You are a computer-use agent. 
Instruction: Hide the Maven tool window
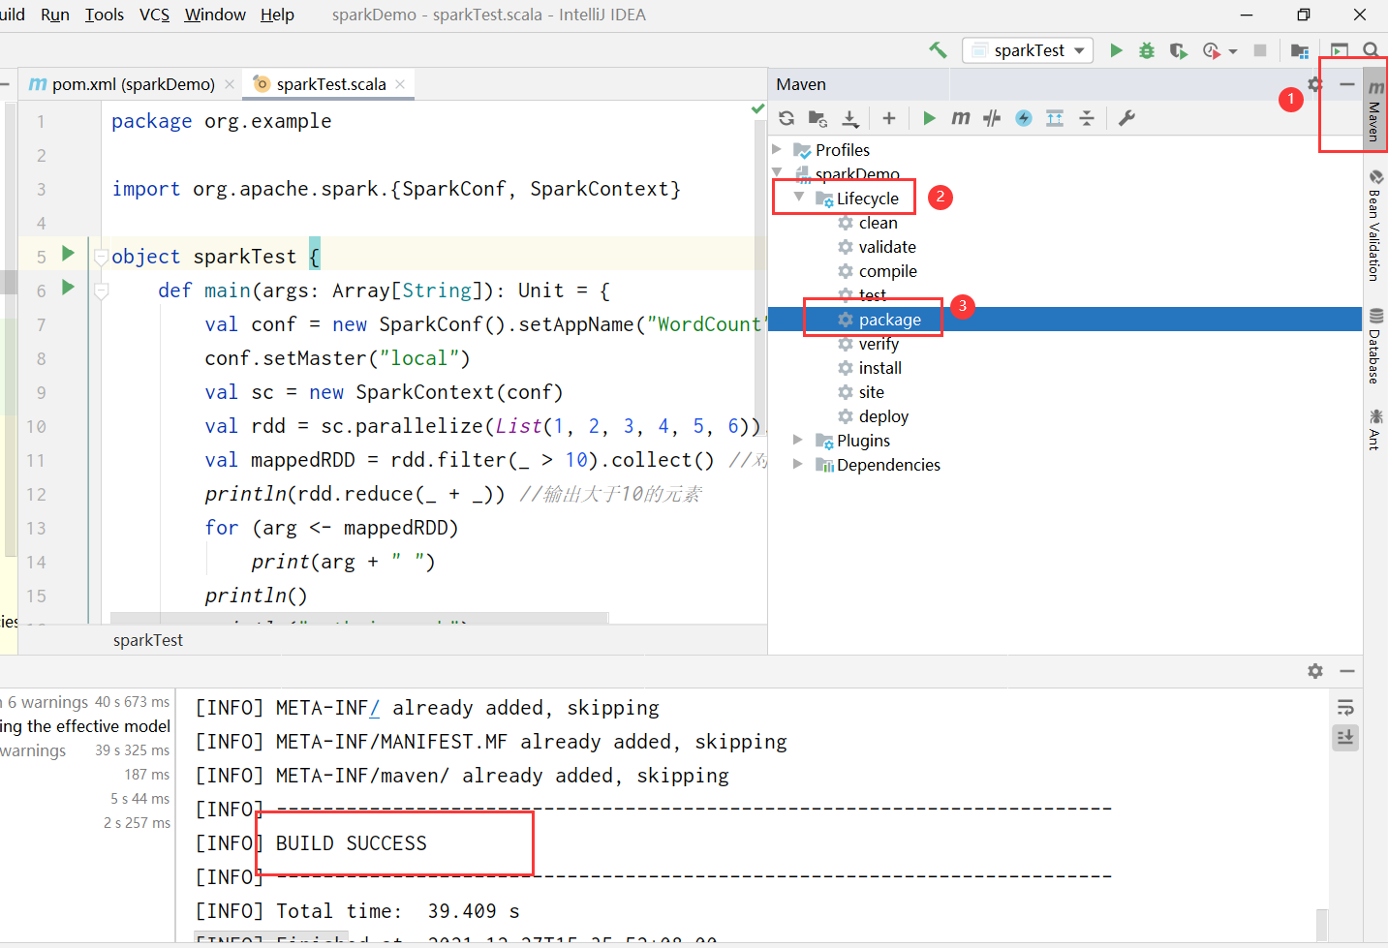pyautogui.click(x=1346, y=84)
